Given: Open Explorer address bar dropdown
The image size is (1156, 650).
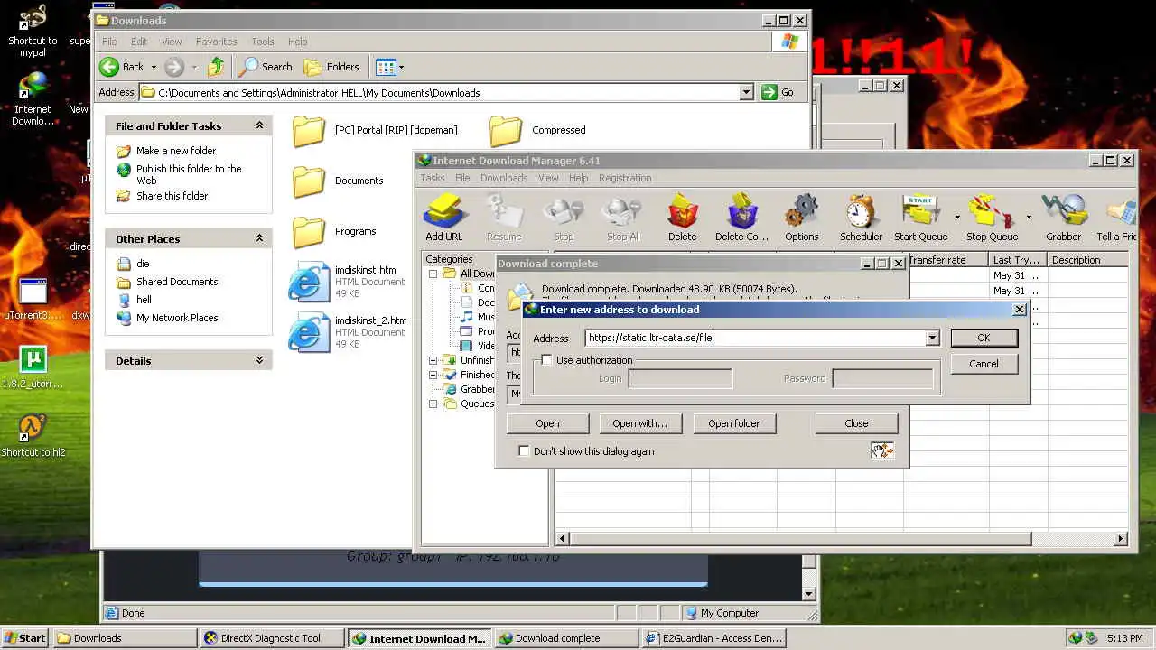Looking at the screenshot, I should [746, 92].
